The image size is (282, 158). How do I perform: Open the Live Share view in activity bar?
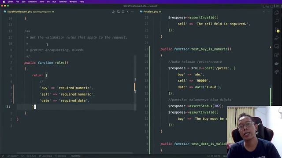pos(277,72)
